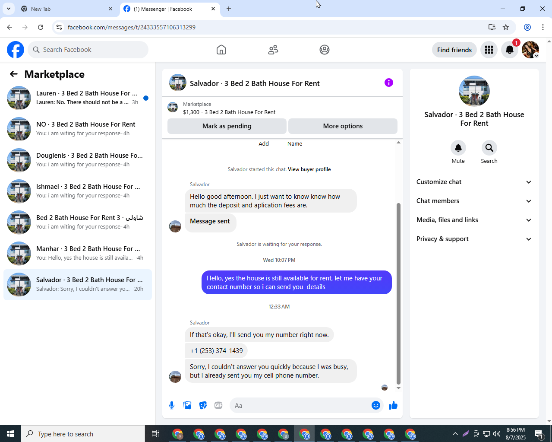Open the Groups icon in top navigation
The image size is (552, 442).
pos(325,50)
